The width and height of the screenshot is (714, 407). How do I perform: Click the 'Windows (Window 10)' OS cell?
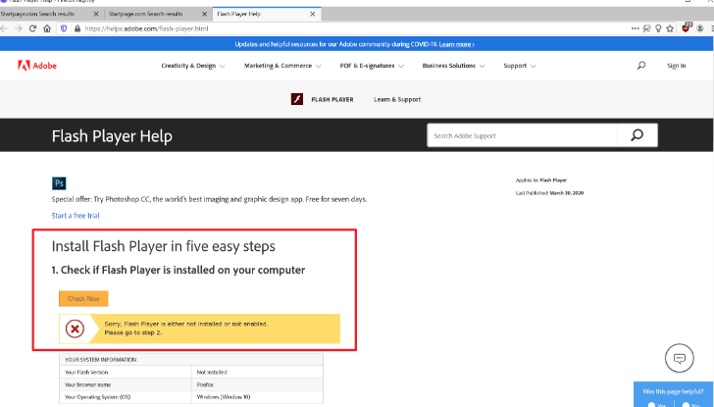click(x=257, y=397)
